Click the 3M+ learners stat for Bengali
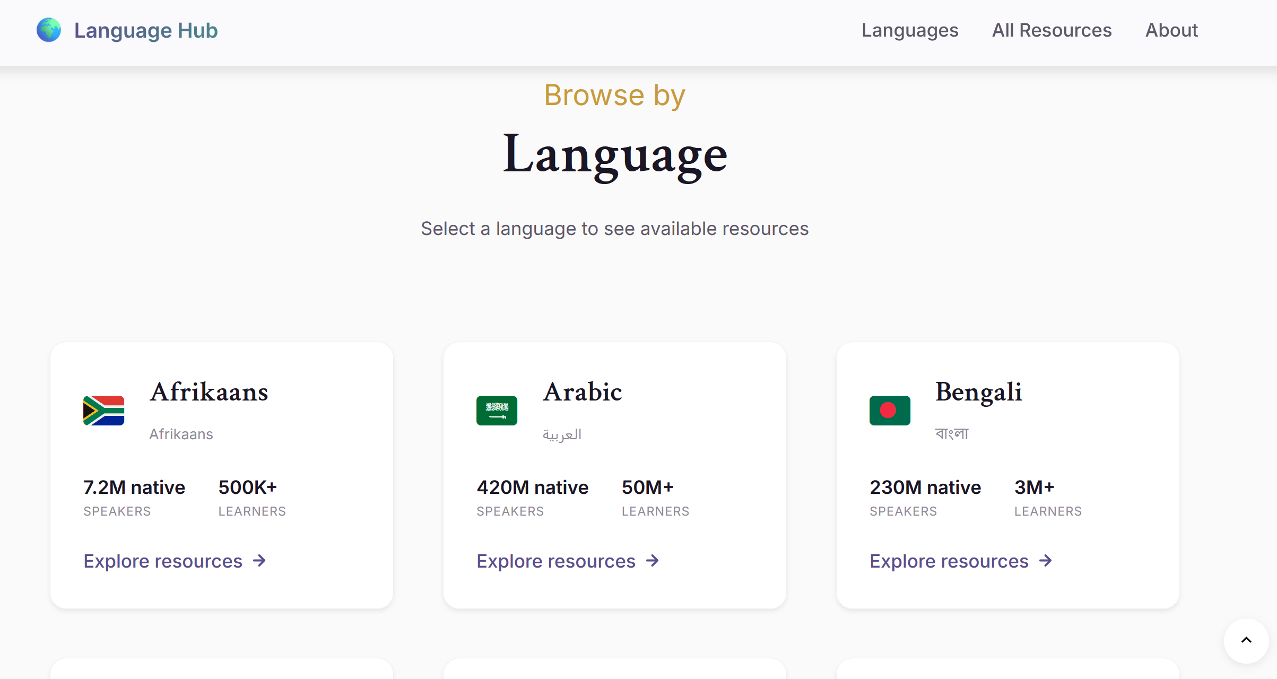 [1035, 488]
